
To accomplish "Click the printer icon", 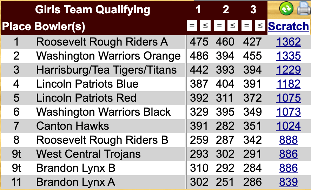I will point(303,9).
